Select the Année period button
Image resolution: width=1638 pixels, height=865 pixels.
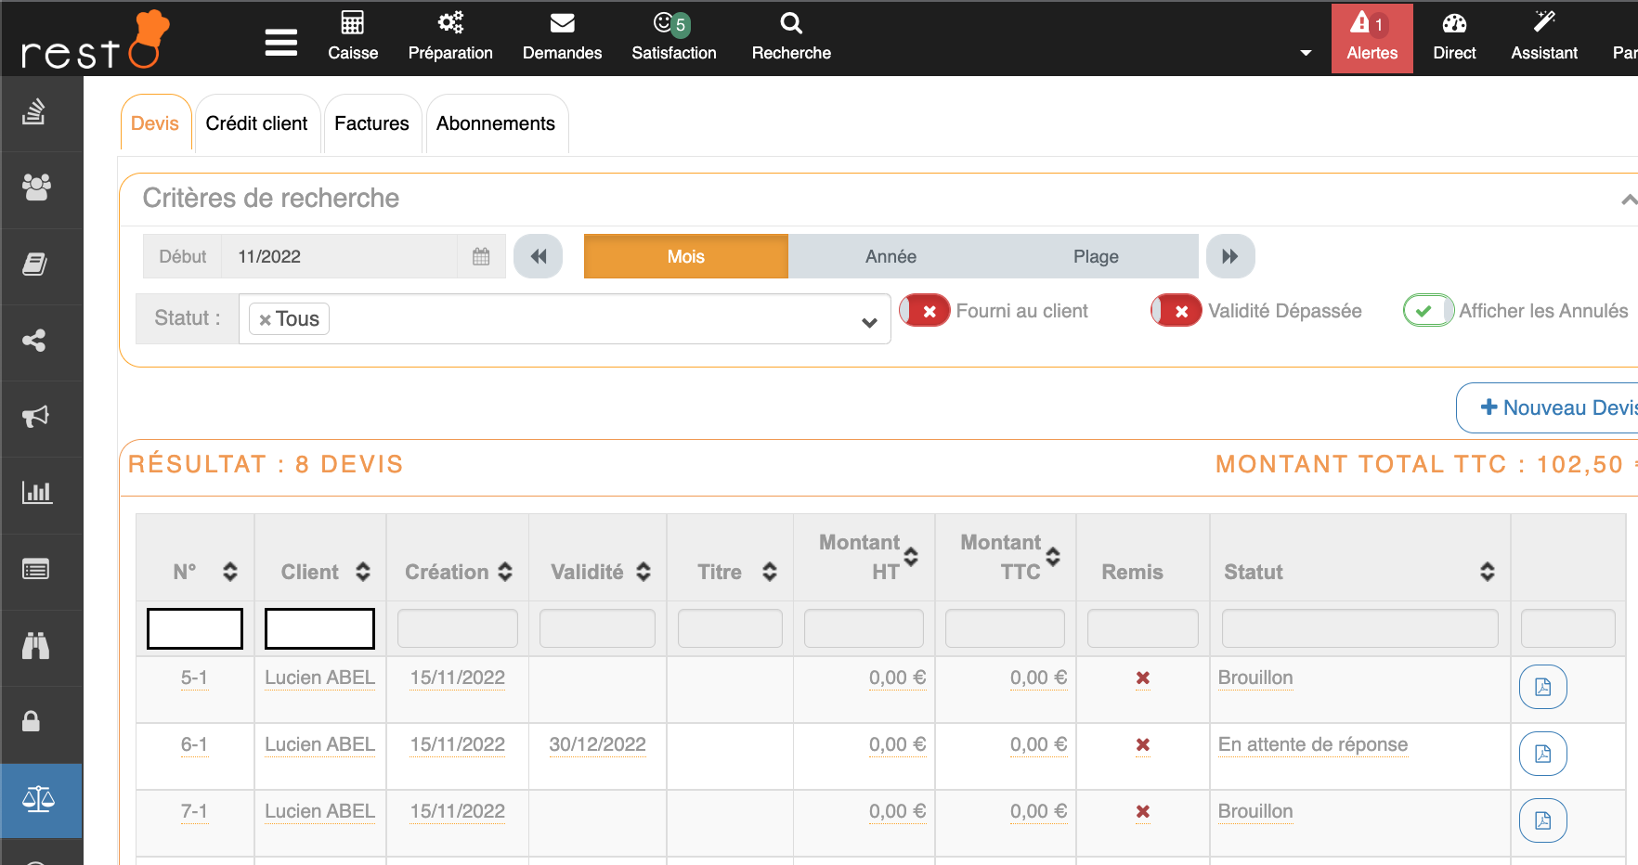tap(890, 257)
